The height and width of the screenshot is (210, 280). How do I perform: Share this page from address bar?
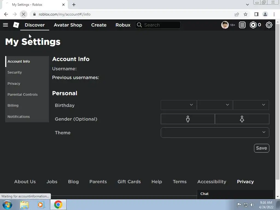click(x=237, y=14)
